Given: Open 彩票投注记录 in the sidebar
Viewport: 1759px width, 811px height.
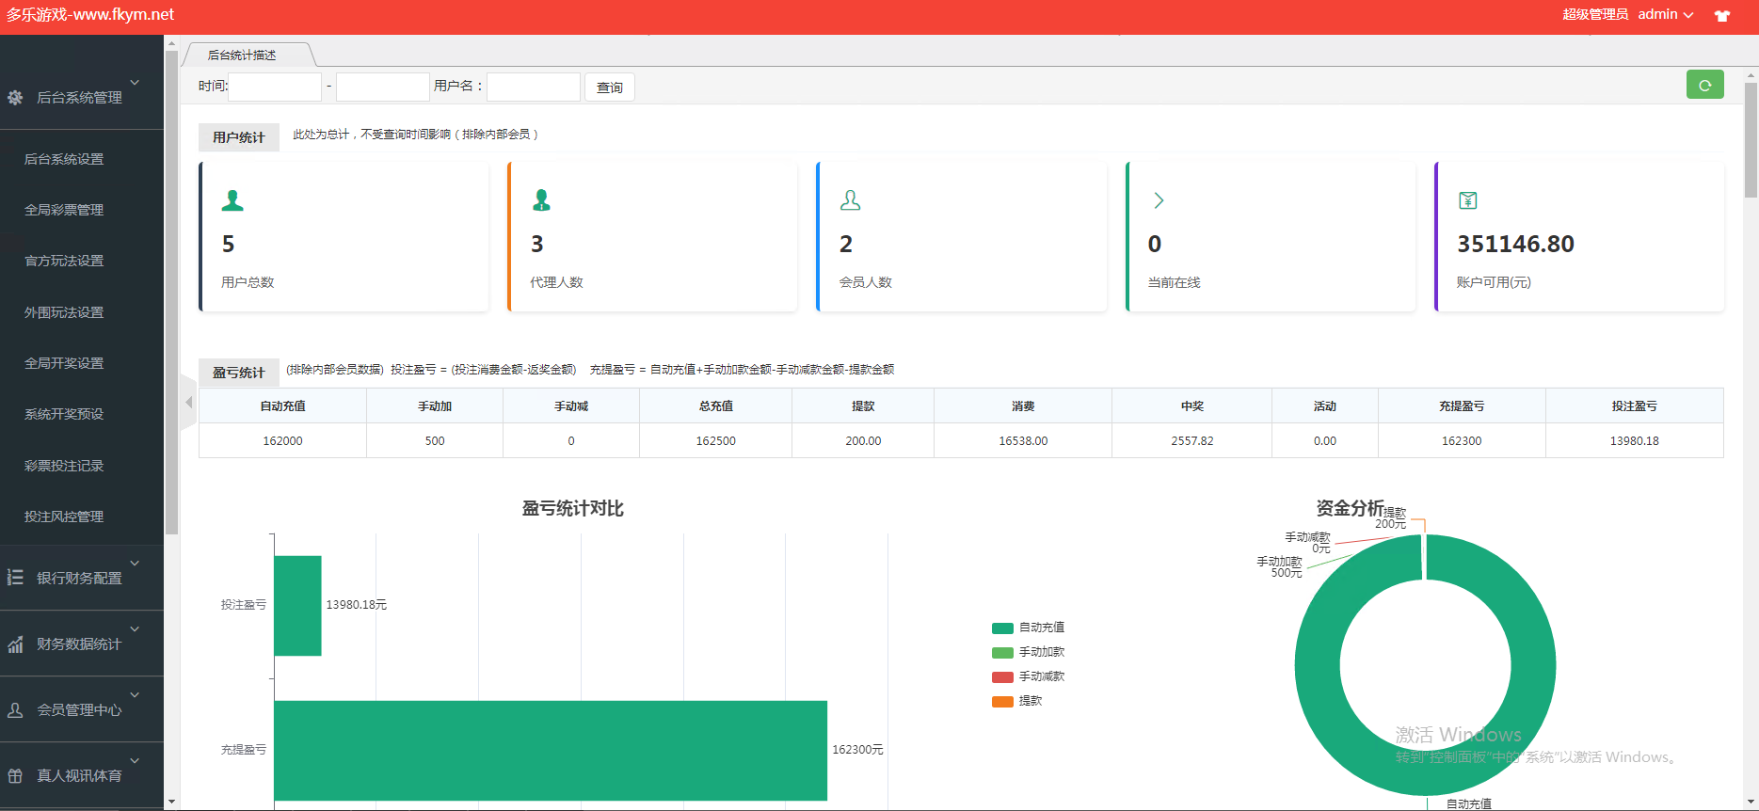Looking at the screenshot, I should click(64, 466).
